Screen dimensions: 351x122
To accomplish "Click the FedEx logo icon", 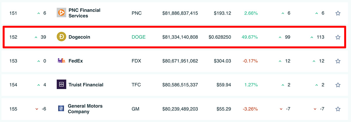I will point(61,61).
